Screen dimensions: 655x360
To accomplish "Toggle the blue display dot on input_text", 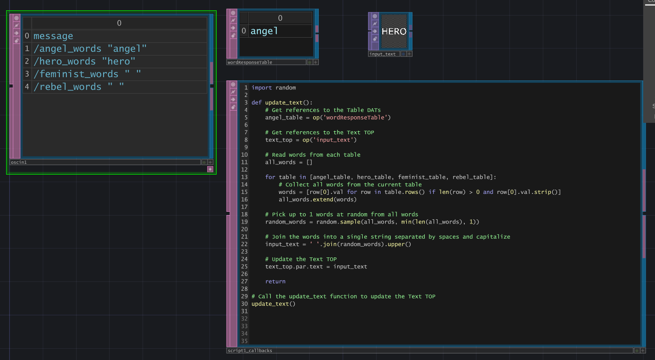I will pos(403,54).
